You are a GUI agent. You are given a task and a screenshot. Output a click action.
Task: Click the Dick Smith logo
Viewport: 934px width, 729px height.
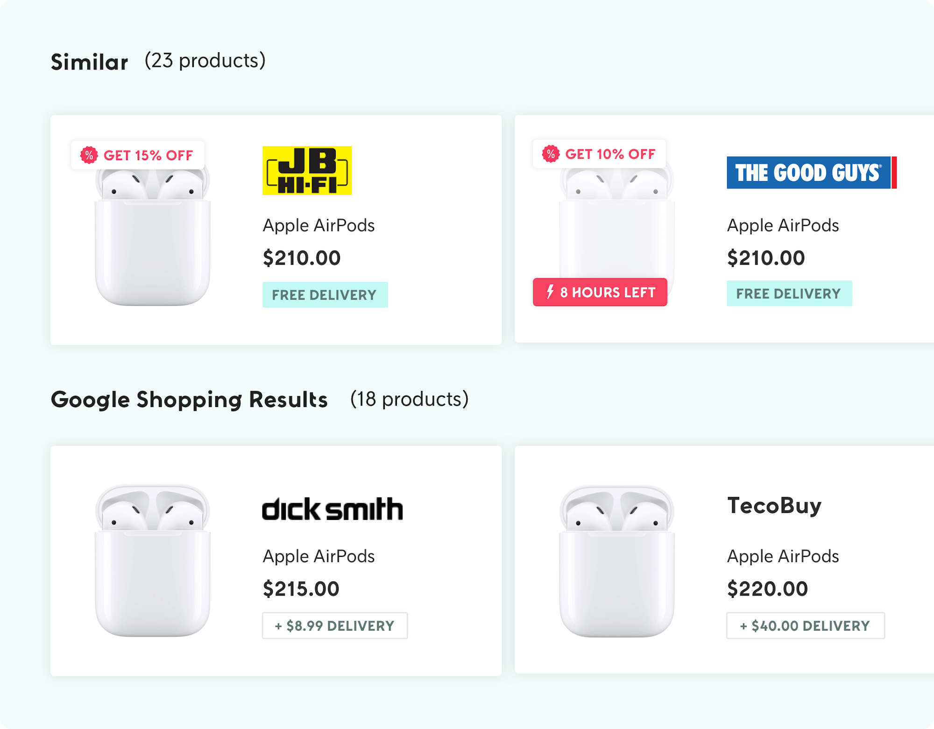click(332, 509)
